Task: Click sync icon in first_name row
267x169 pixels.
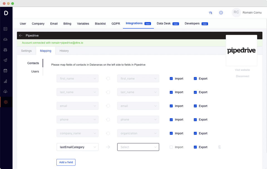Action: (108, 78)
